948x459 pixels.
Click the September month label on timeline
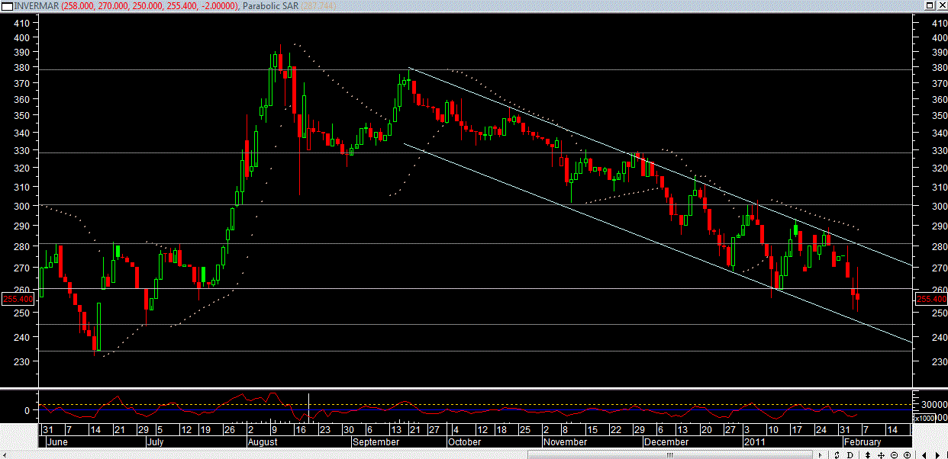coord(376,442)
